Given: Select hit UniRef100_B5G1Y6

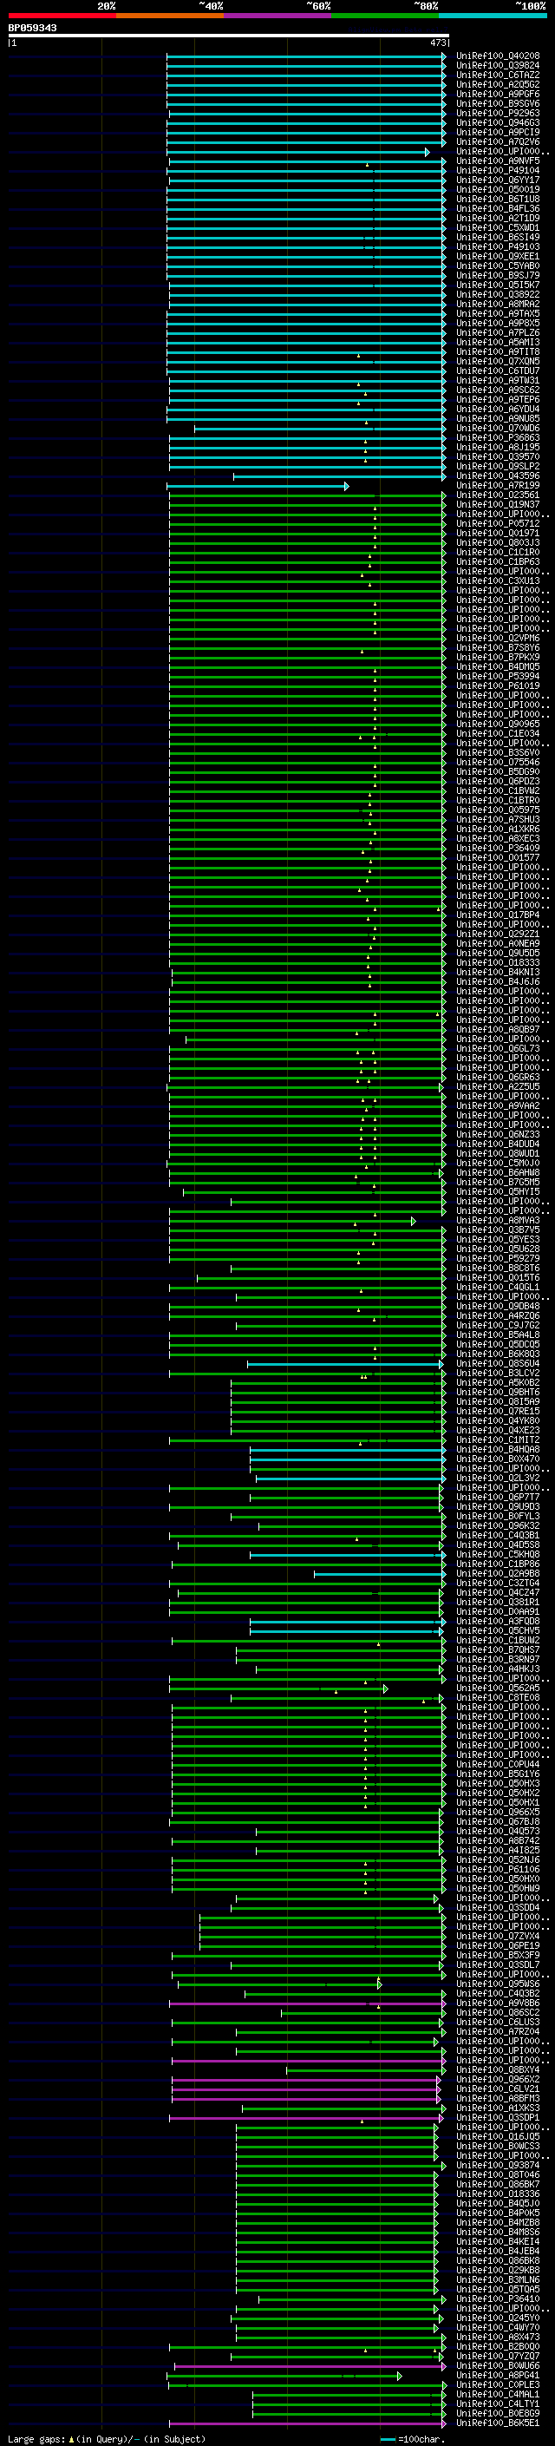Looking at the screenshot, I should click(x=498, y=1774).
